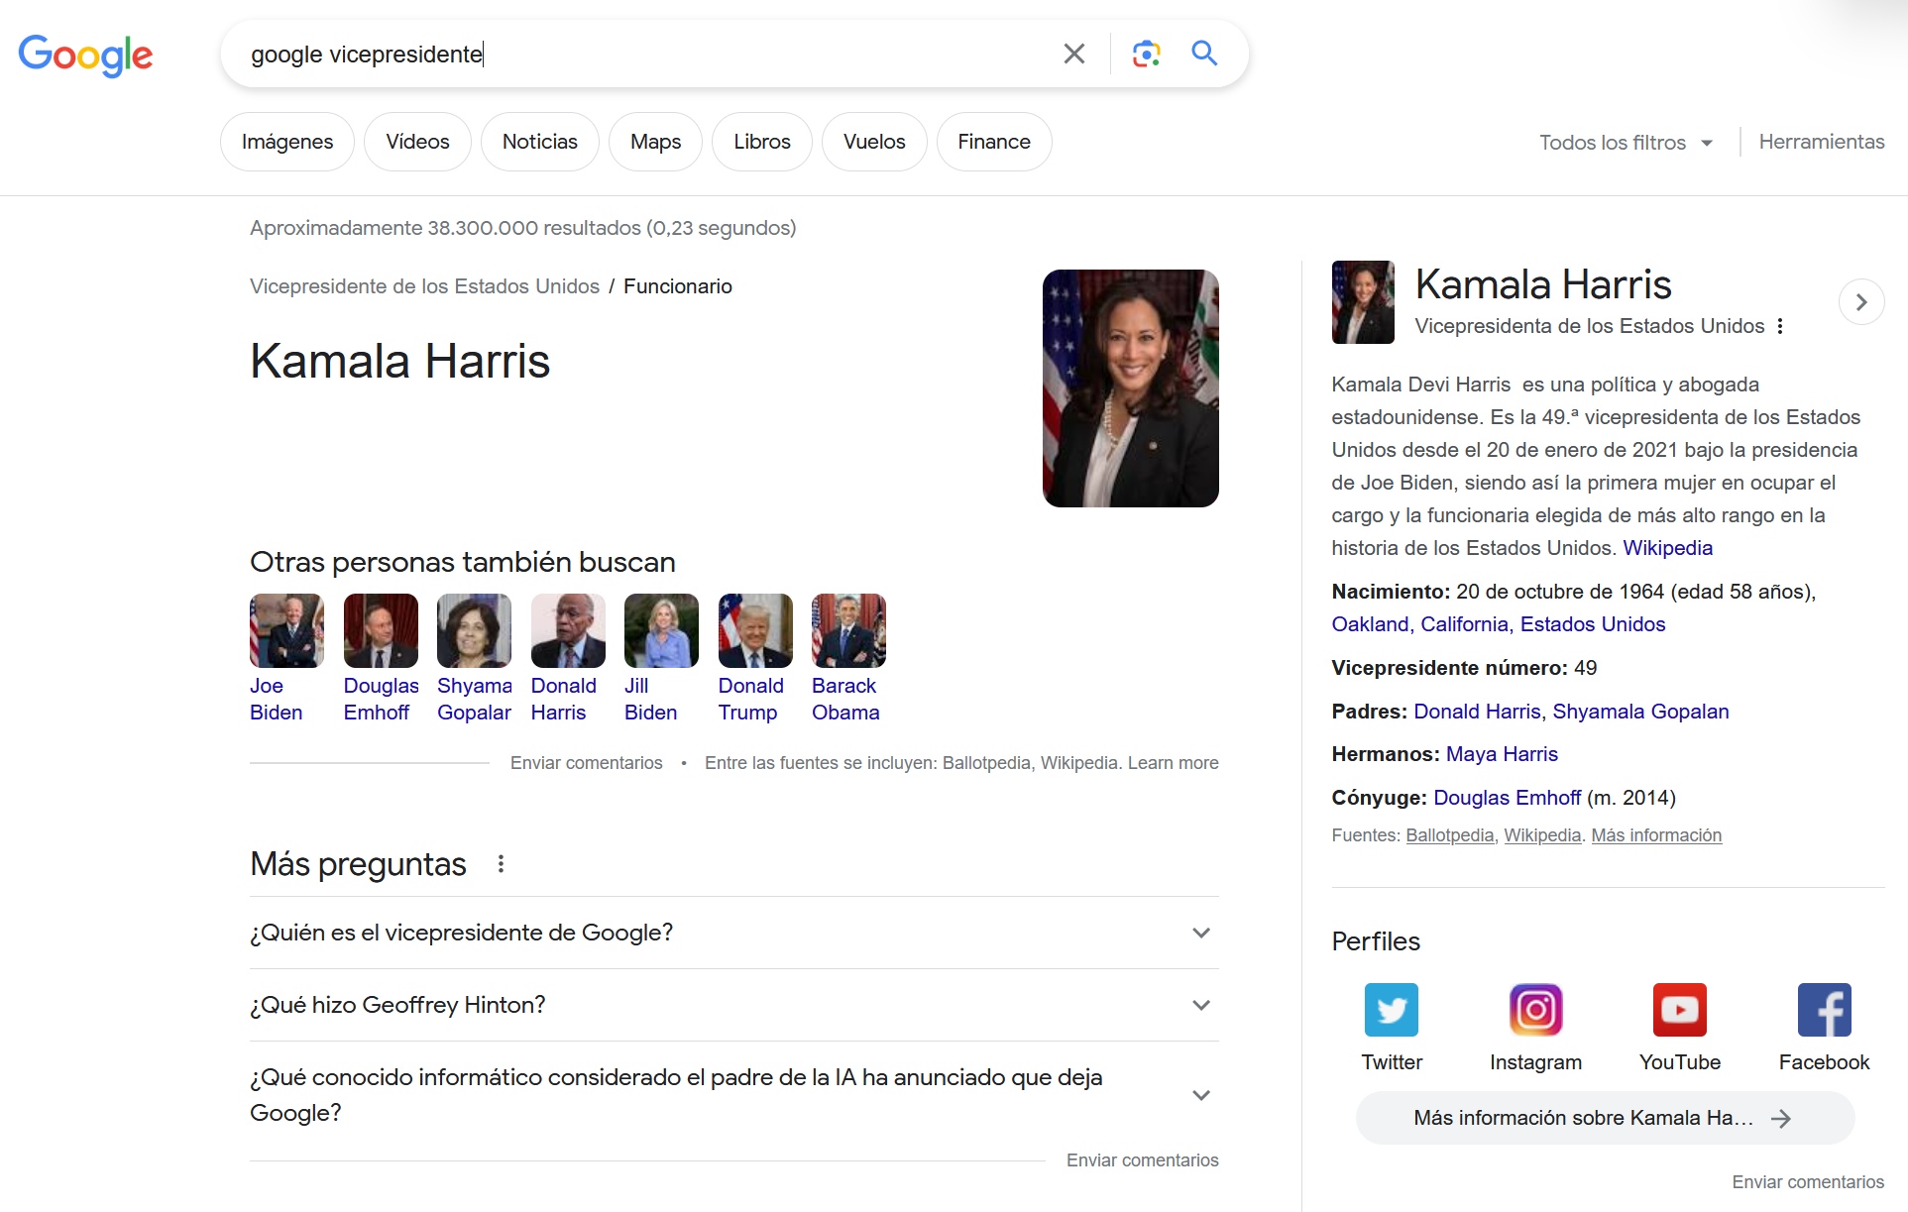Open Donald Harris link under Padres
Image resolution: width=1908 pixels, height=1212 pixels.
(1477, 712)
